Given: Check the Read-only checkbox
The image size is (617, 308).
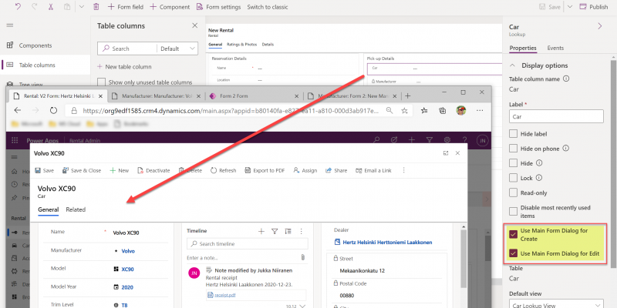Looking at the screenshot, I should pyautogui.click(x=513, y=192).
